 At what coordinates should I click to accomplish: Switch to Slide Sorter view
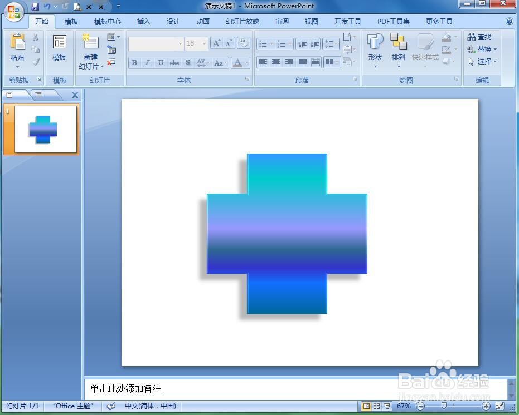click(376, 406)
